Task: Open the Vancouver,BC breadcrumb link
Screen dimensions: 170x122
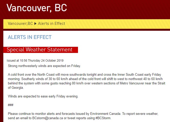Action: 20,24
